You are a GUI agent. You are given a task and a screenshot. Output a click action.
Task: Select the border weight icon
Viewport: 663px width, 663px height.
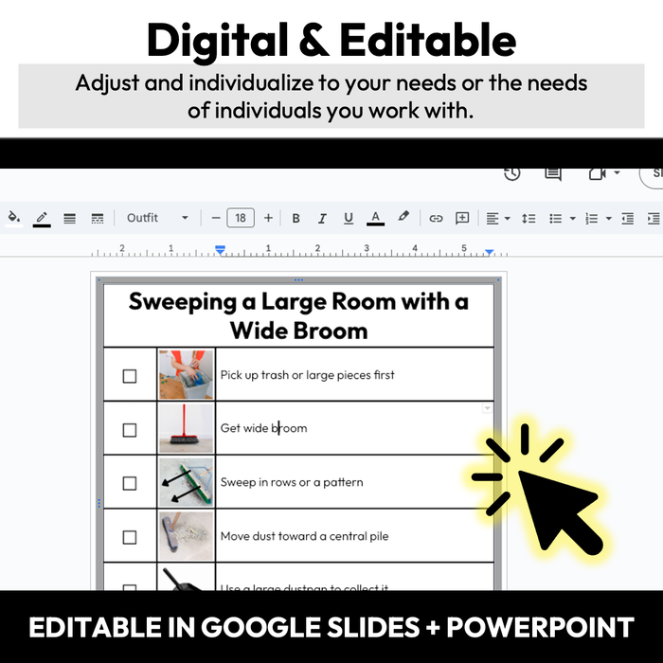pyautogui.click(x=69, y=218)
